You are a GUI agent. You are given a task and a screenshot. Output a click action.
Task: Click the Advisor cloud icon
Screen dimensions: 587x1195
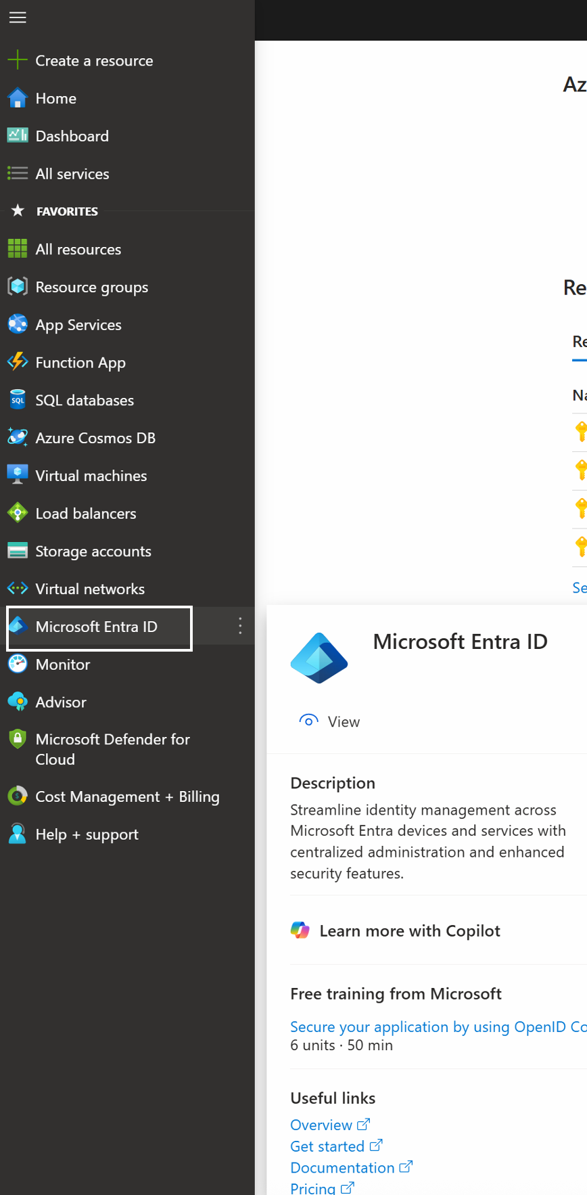pos(18,702)
